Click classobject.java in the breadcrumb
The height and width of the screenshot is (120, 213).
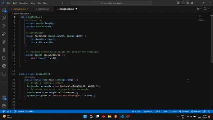(21, 13)
